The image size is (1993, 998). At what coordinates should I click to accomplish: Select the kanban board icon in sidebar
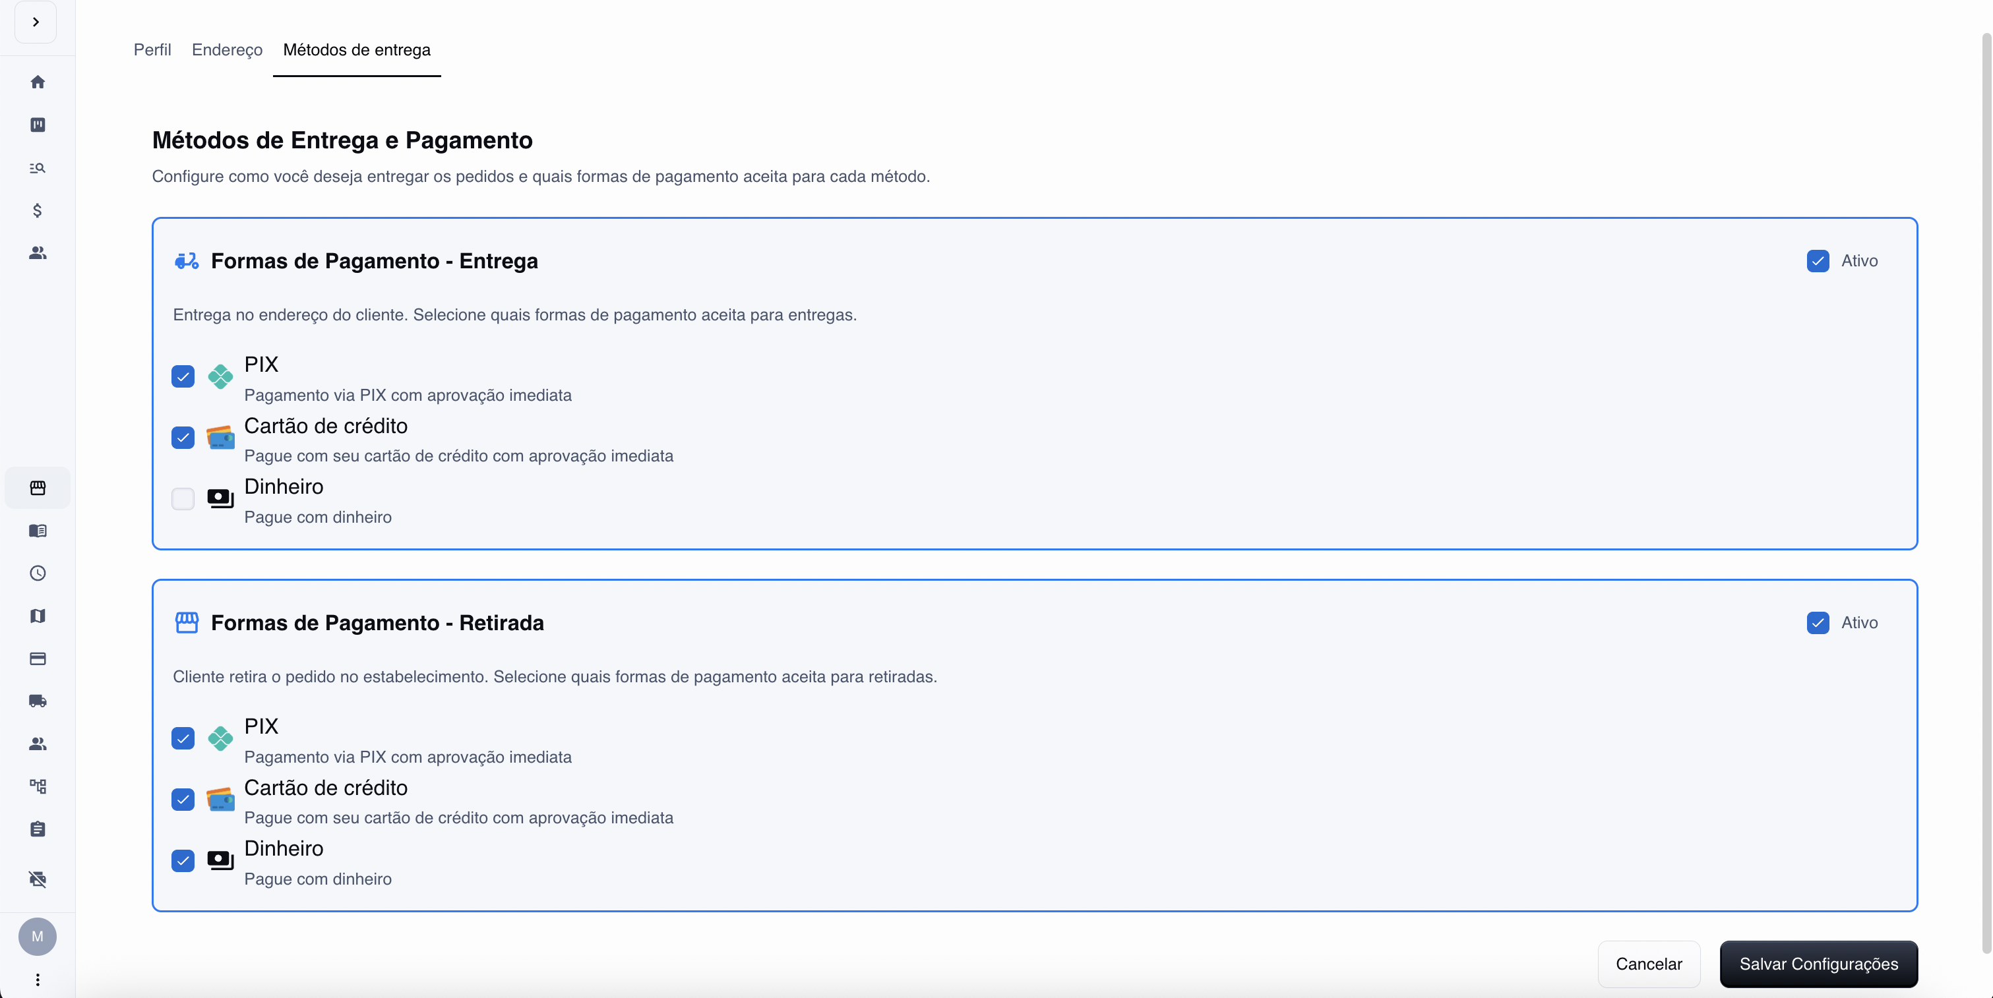click(x=37, y=125)
